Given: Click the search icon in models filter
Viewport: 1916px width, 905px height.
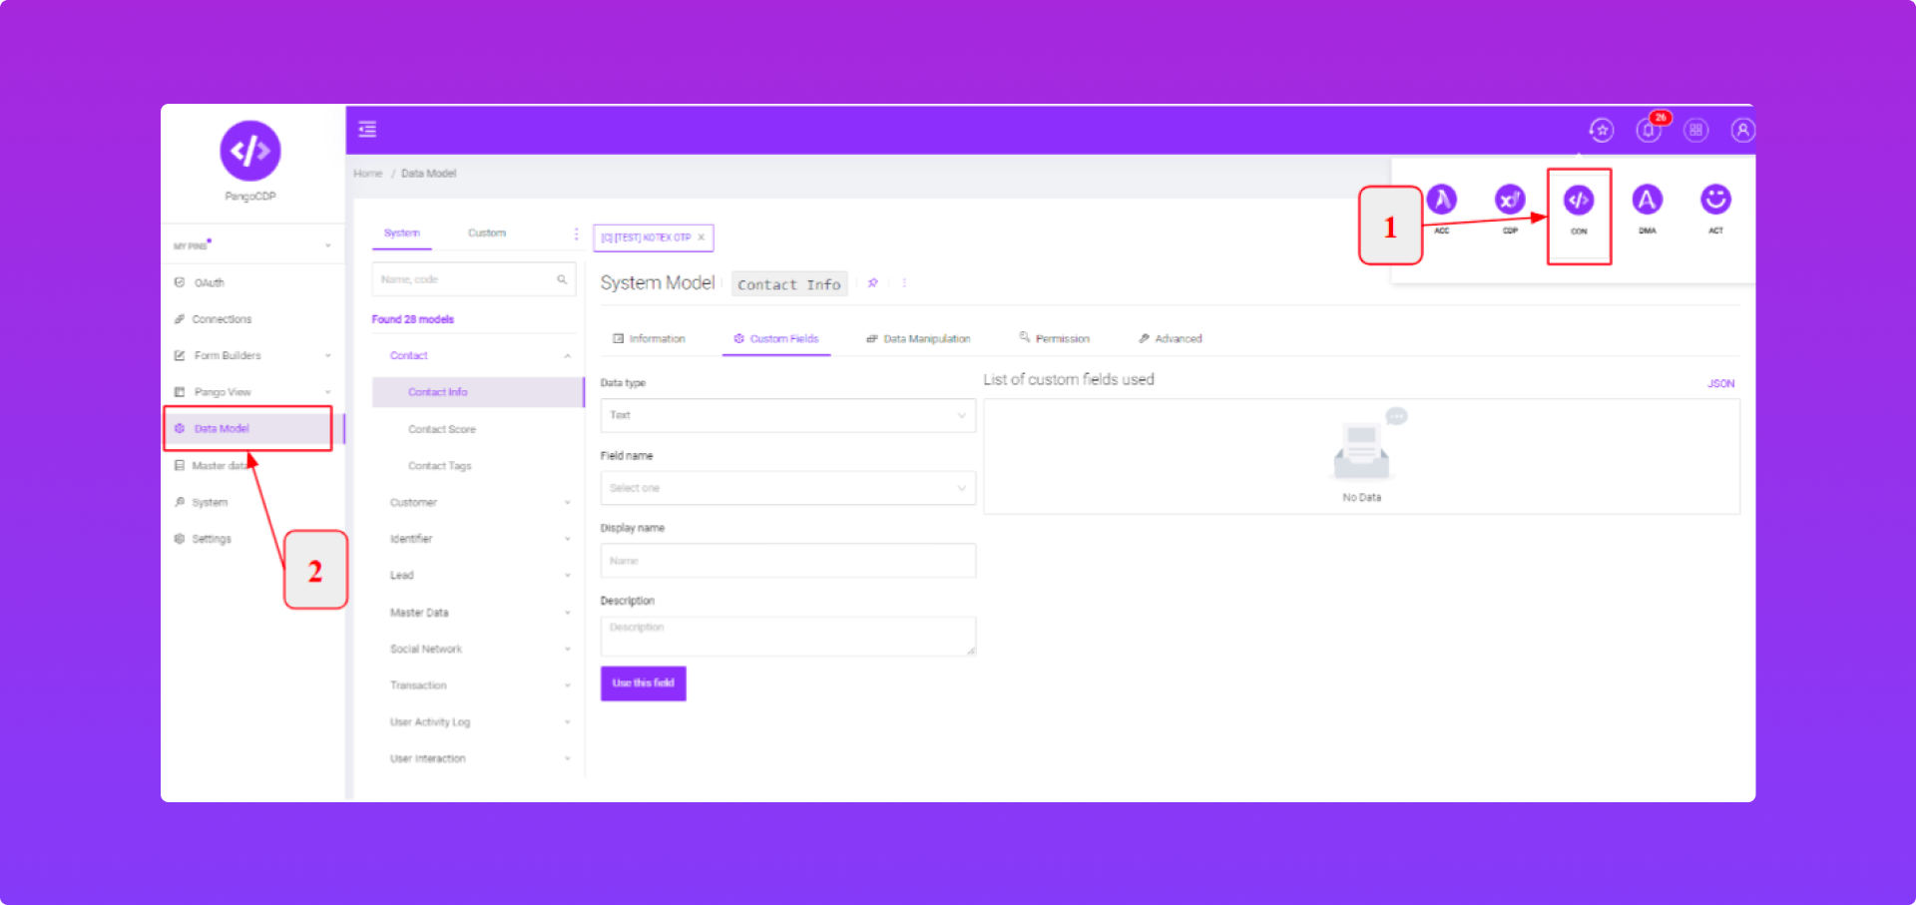Looking at the screenshot, I should click(562, 279).
